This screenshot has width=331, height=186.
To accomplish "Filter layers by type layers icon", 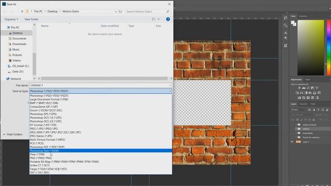I will point(319,110).
